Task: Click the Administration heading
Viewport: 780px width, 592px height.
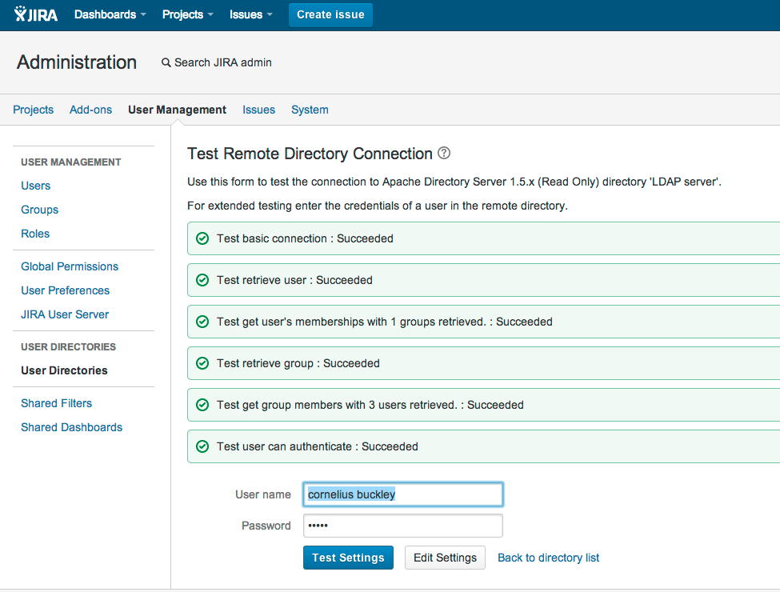Action: (77, 62)
